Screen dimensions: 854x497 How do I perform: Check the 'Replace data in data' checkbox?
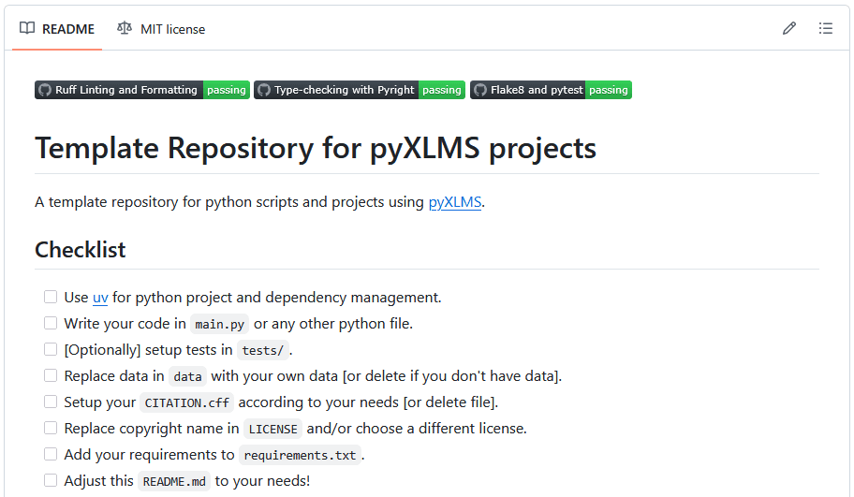click(x=51, y=375)
